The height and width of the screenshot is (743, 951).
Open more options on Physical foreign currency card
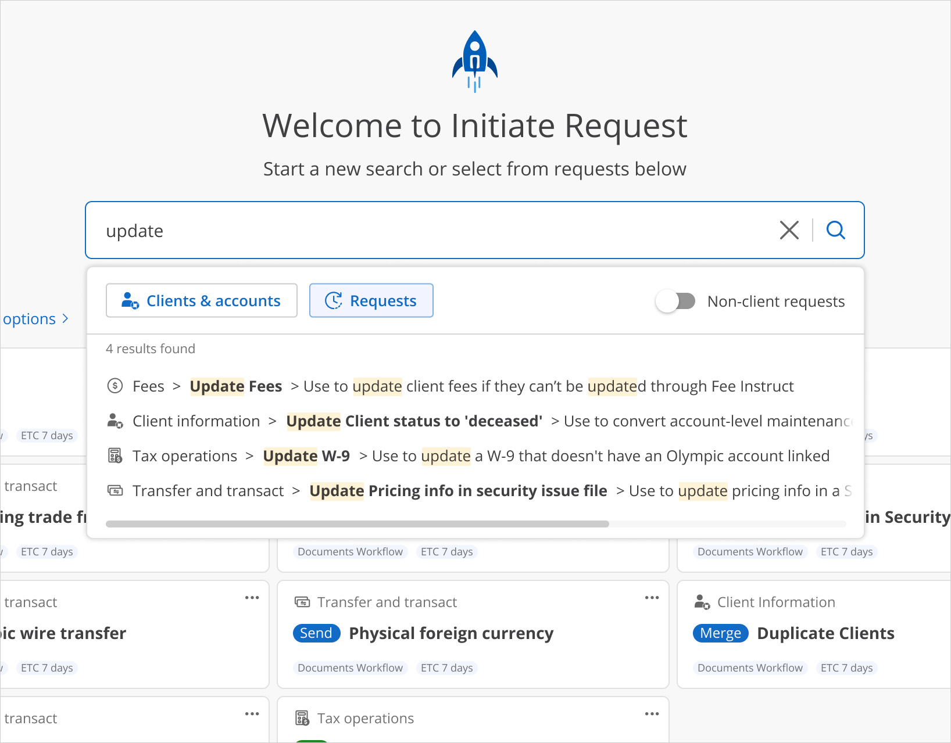652,598
